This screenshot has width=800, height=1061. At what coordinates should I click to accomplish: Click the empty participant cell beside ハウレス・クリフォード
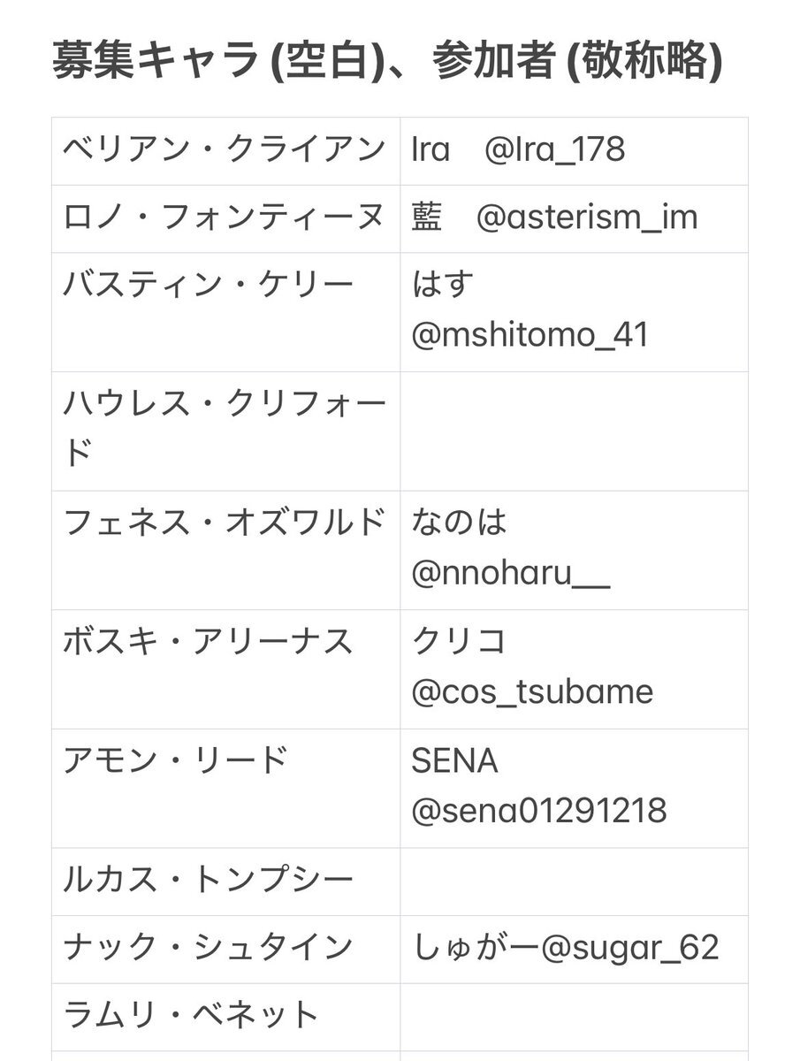pos(574,431)
